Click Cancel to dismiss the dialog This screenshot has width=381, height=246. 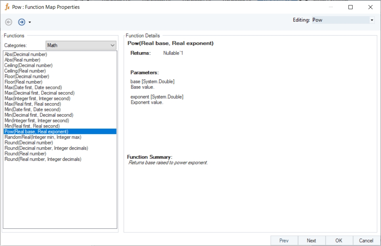366,241
